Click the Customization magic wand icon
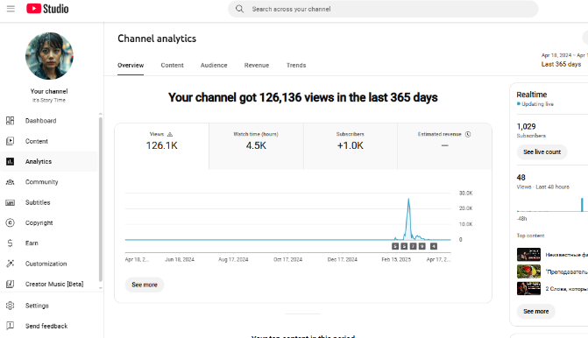588x338 pixels. (x=11, y=264)
